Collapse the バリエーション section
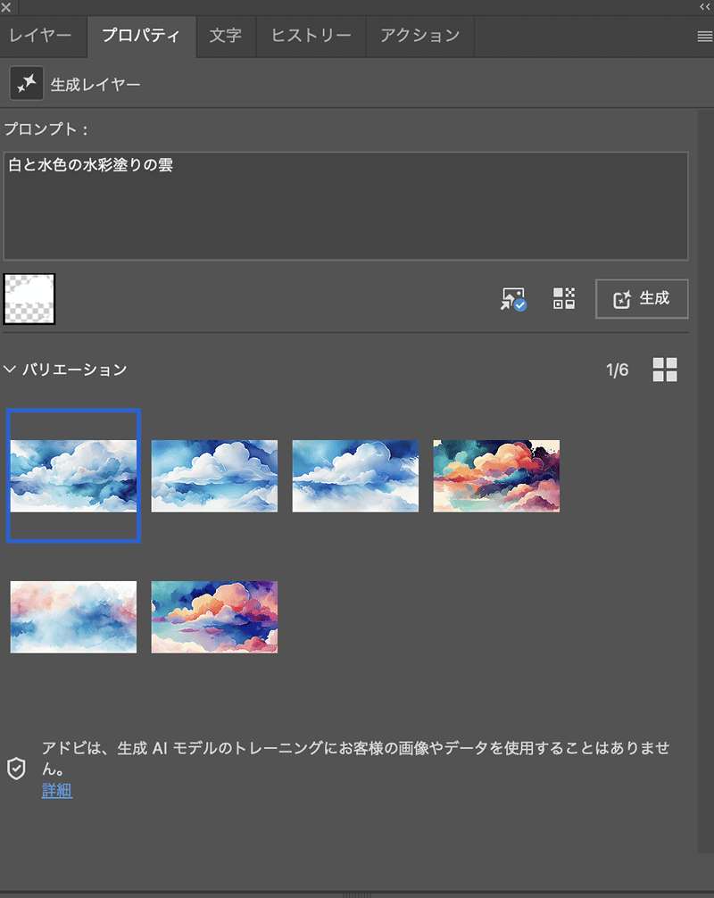The image size is (714, 898). coord(9,370)
